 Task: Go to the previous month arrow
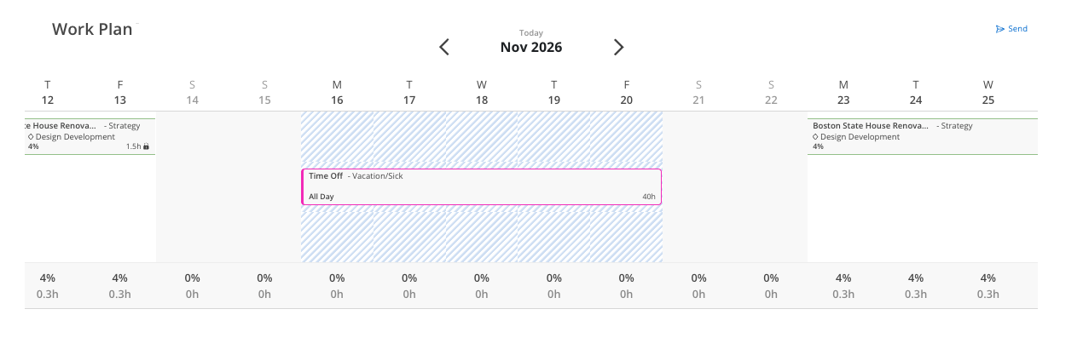(x=444, y=47)
